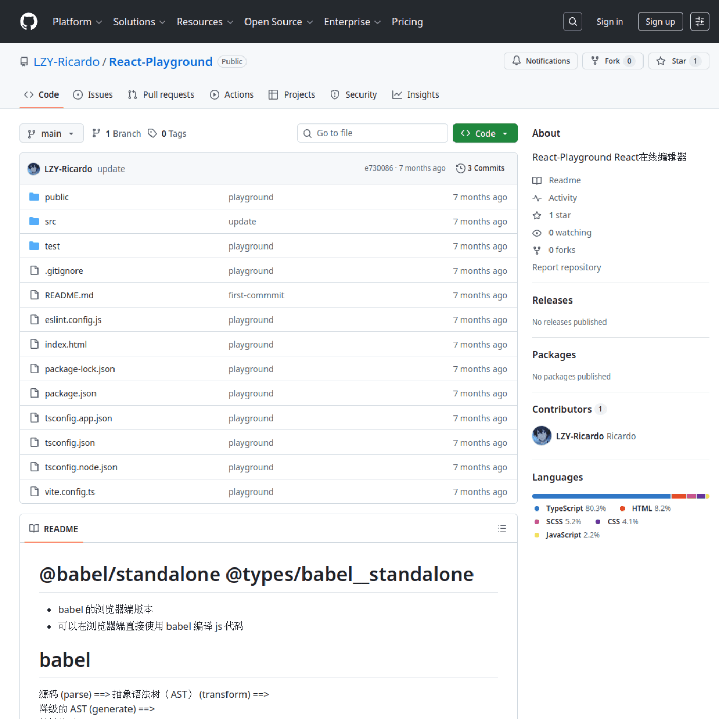Screen dimensions: 719x719
Task: Click the Tags label icon
Action: [153, 133]
